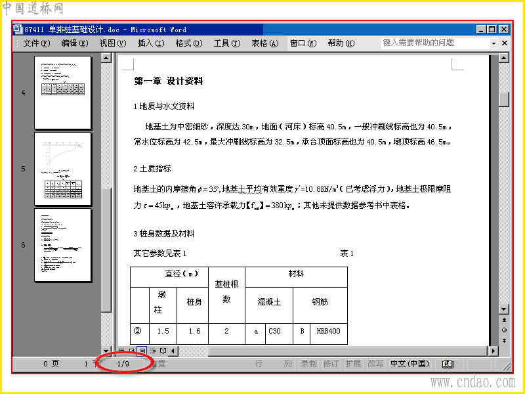525x394 pixels.
Task: Jump to previous page double-arrow button
Action: click(x=504, y=320)
